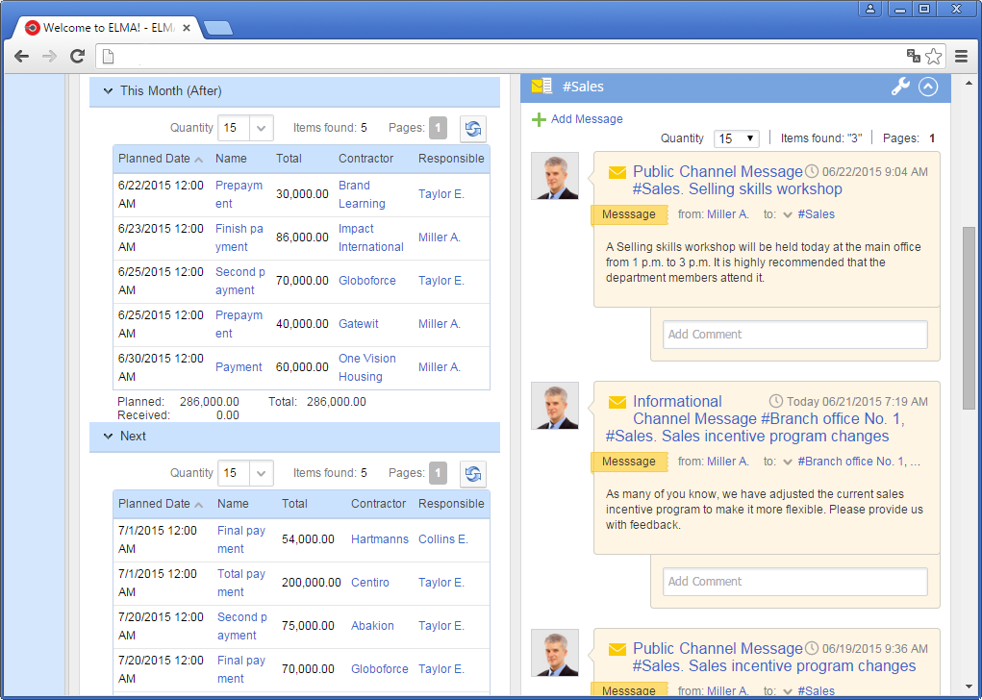Open the Total payment record for Centiro
The width and height of the screenshot is (982, 700).
[x=241, y=583]
